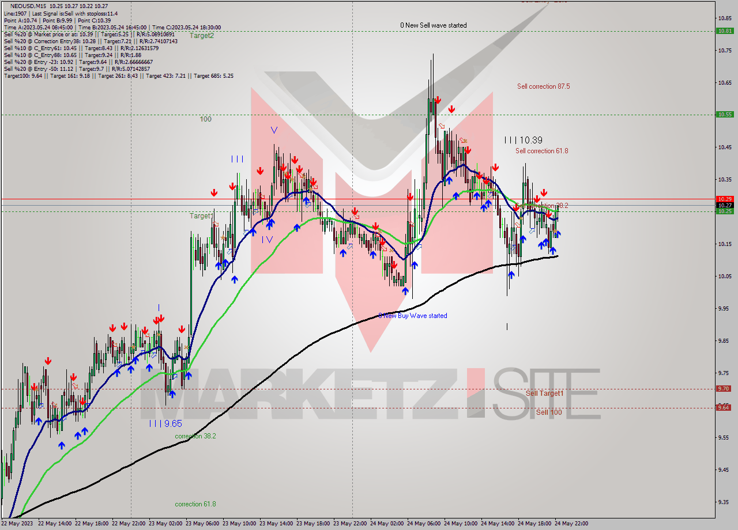Image resolution: width=738 pixels, height=530 pixels.
Task: Select the 'Sell correction 87.5' label
Action: point(544,86)
